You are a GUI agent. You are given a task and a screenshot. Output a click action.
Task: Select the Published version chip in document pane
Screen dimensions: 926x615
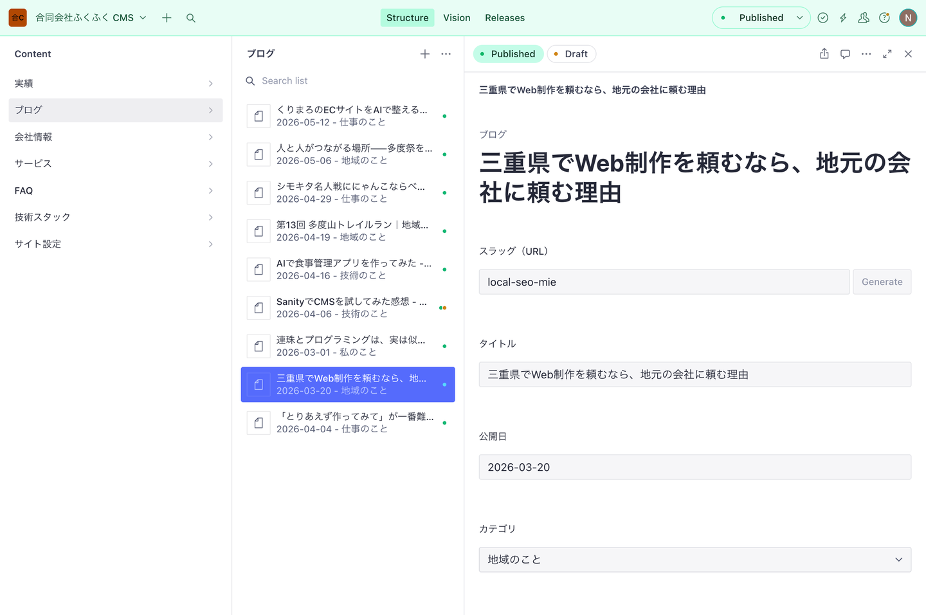point(508,54)
